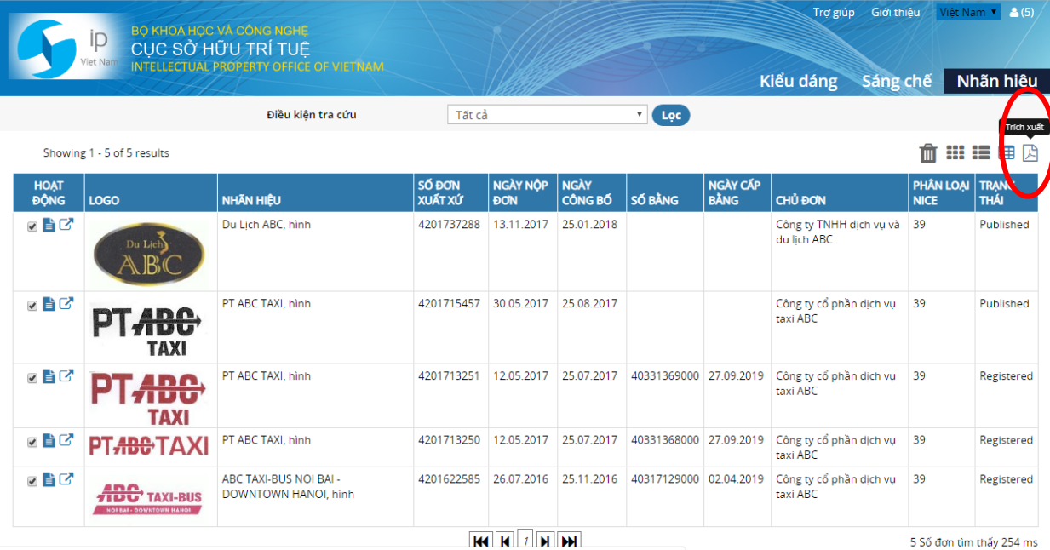The height and width of the screenshot is (550, 1050).
Task: Click the red stacked PT ABC TAXI logo
Action: (x=148, y=397)
